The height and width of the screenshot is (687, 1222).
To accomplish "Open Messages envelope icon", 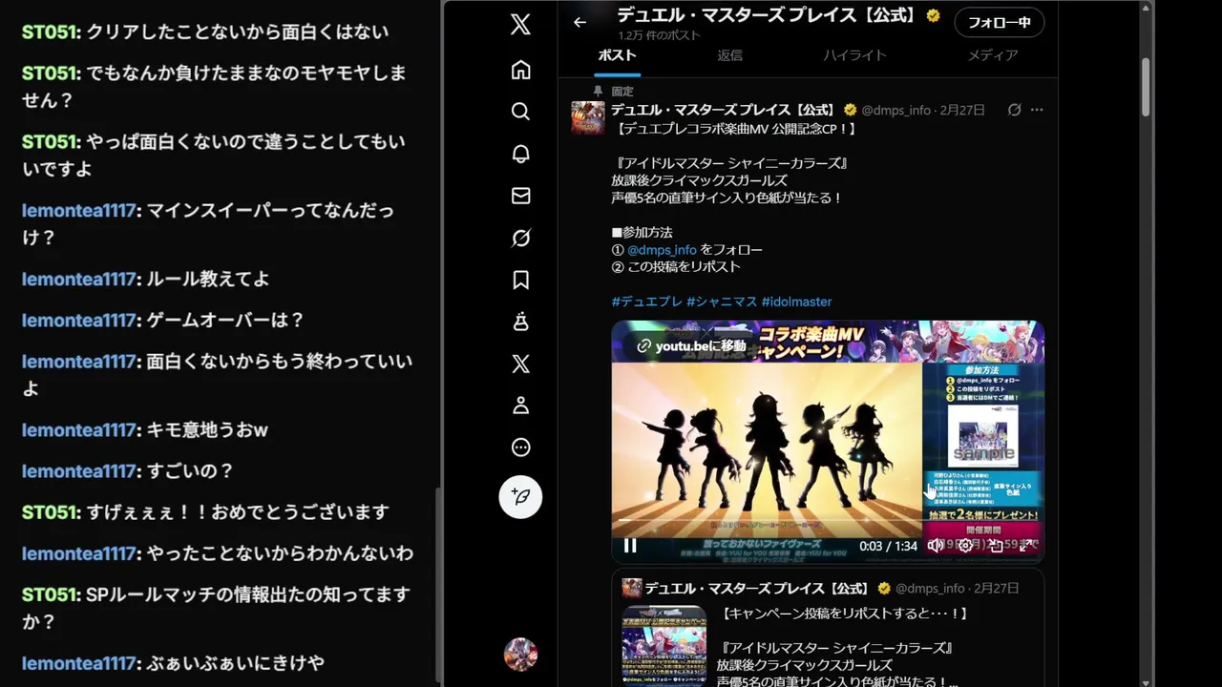I will click(x=520, y=196).
